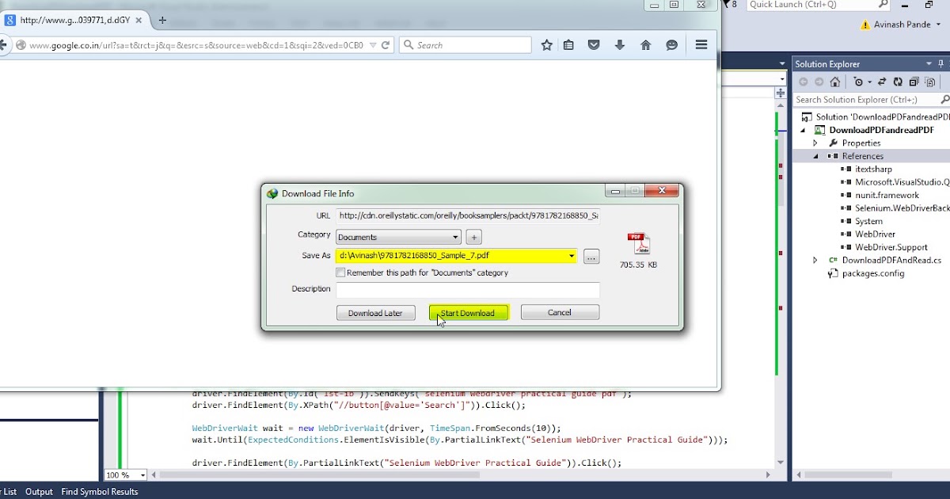Open the Firefox Downloads arrow icon

tap(619, 45)
